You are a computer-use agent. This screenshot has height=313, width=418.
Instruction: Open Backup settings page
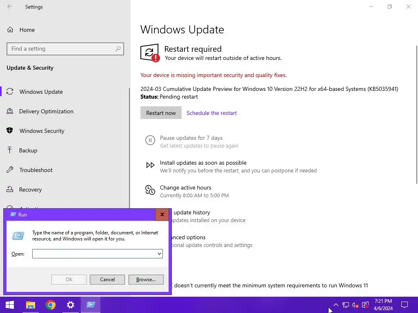coord(28,150)
